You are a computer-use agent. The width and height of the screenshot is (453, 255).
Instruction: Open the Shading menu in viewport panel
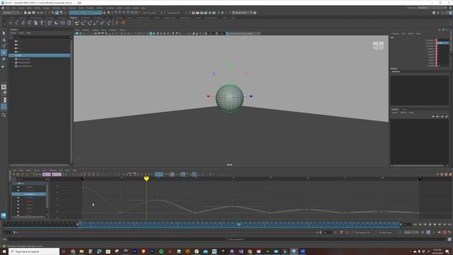click(x=86, y=30)
